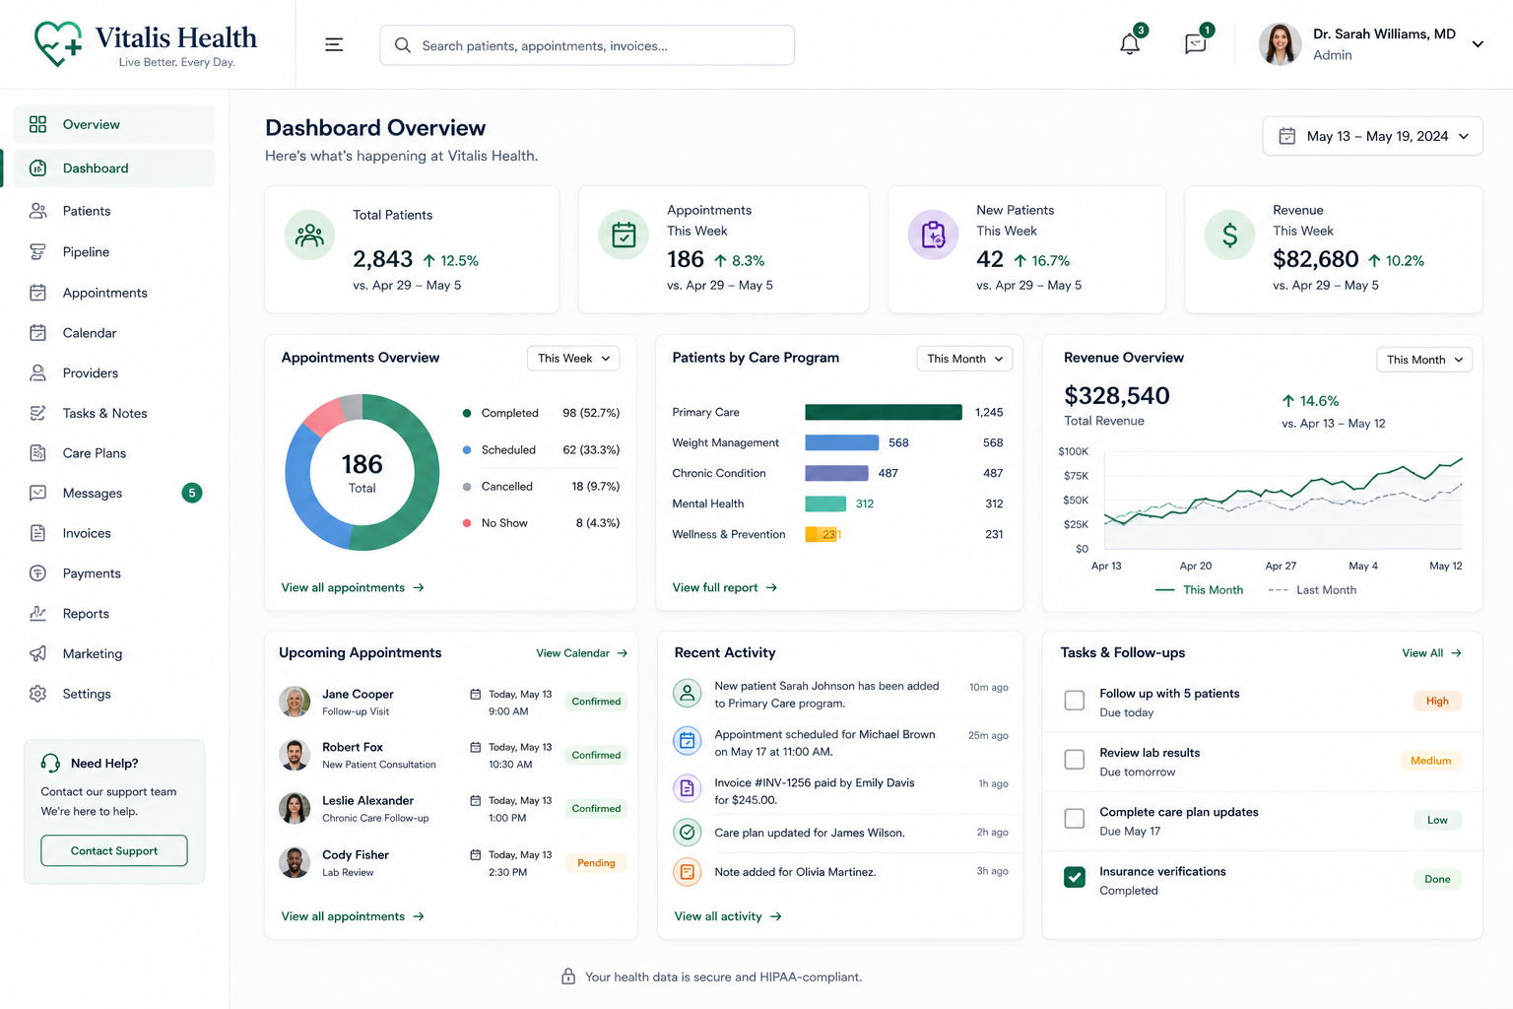Click the Total Patients group icon
The height and width of the screenshot is (1009, 1513).
tap(309, 235)
